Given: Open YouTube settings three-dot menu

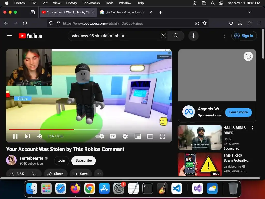Looking at the screenshot, I should coord(224,36).
